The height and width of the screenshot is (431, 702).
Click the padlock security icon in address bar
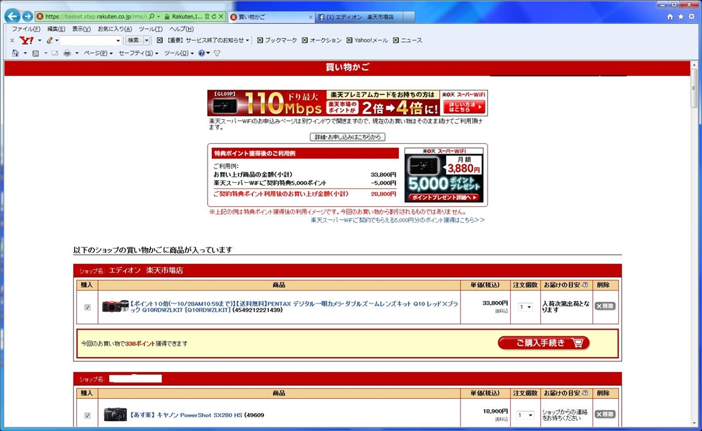(167, 16)
